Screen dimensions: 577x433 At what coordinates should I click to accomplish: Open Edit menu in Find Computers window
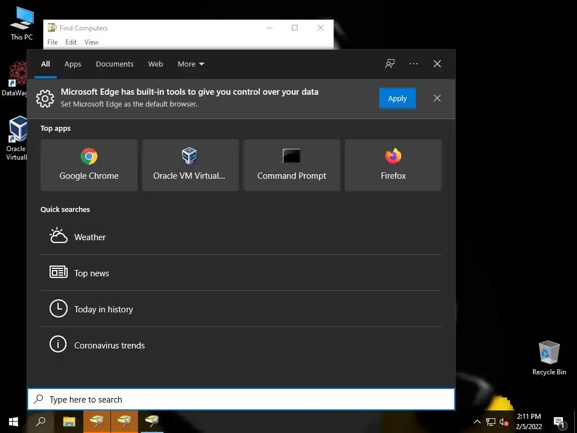point(71,42)
